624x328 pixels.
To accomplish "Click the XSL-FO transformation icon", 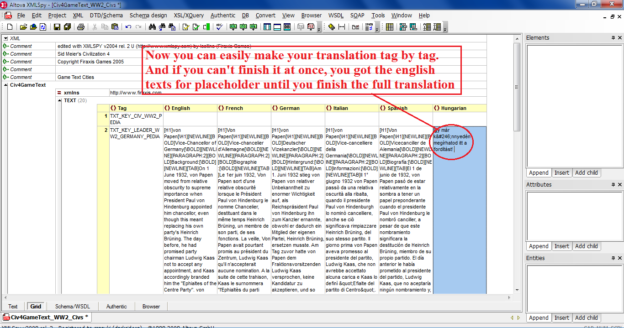I will pos(243,27).
